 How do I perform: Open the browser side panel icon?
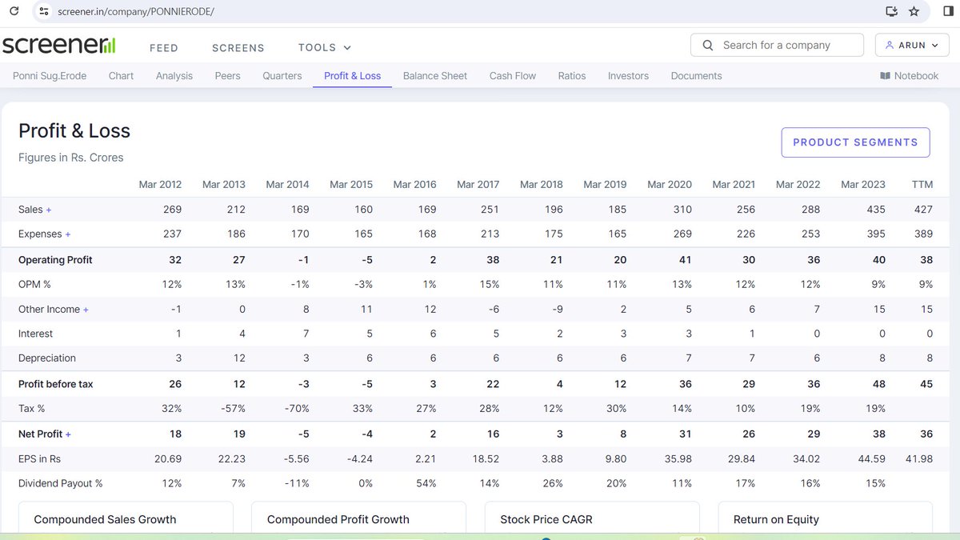(946, 11)
